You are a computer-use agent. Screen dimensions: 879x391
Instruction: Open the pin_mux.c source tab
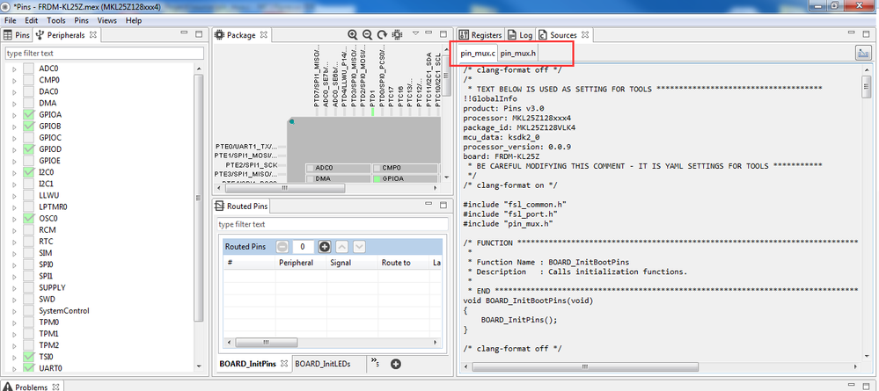point(478,54)
